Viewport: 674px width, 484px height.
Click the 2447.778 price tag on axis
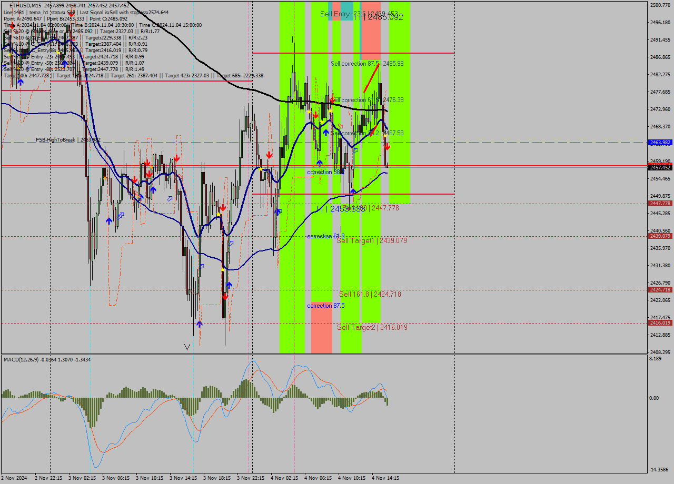(x=660, y=204)
